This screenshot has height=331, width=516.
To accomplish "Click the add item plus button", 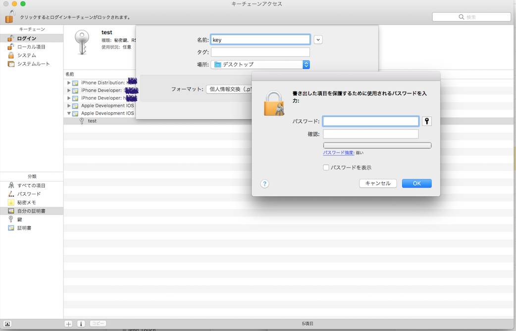I will (x=68, y=324).
